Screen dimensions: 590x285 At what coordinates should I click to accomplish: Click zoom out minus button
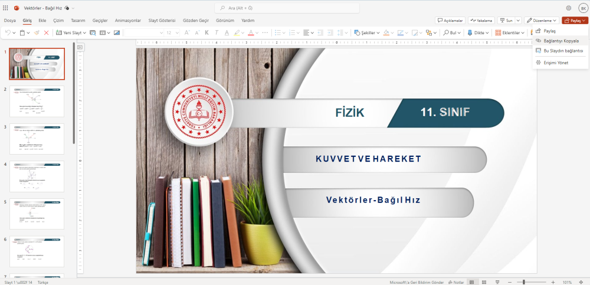coord(510,282)
